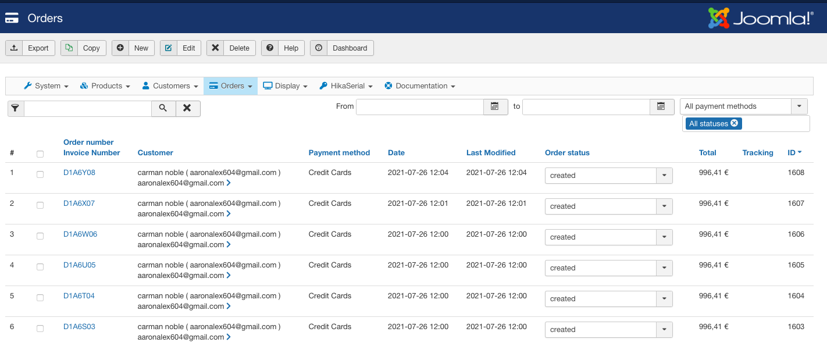Toggle the select-all orders checkbox
Screen dimensions: 827x346
[x=40, y=154]
